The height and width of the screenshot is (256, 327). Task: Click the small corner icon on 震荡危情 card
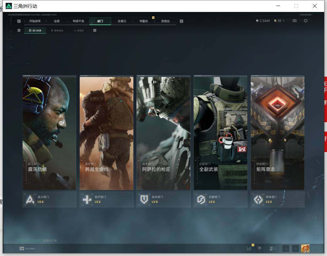26,159
